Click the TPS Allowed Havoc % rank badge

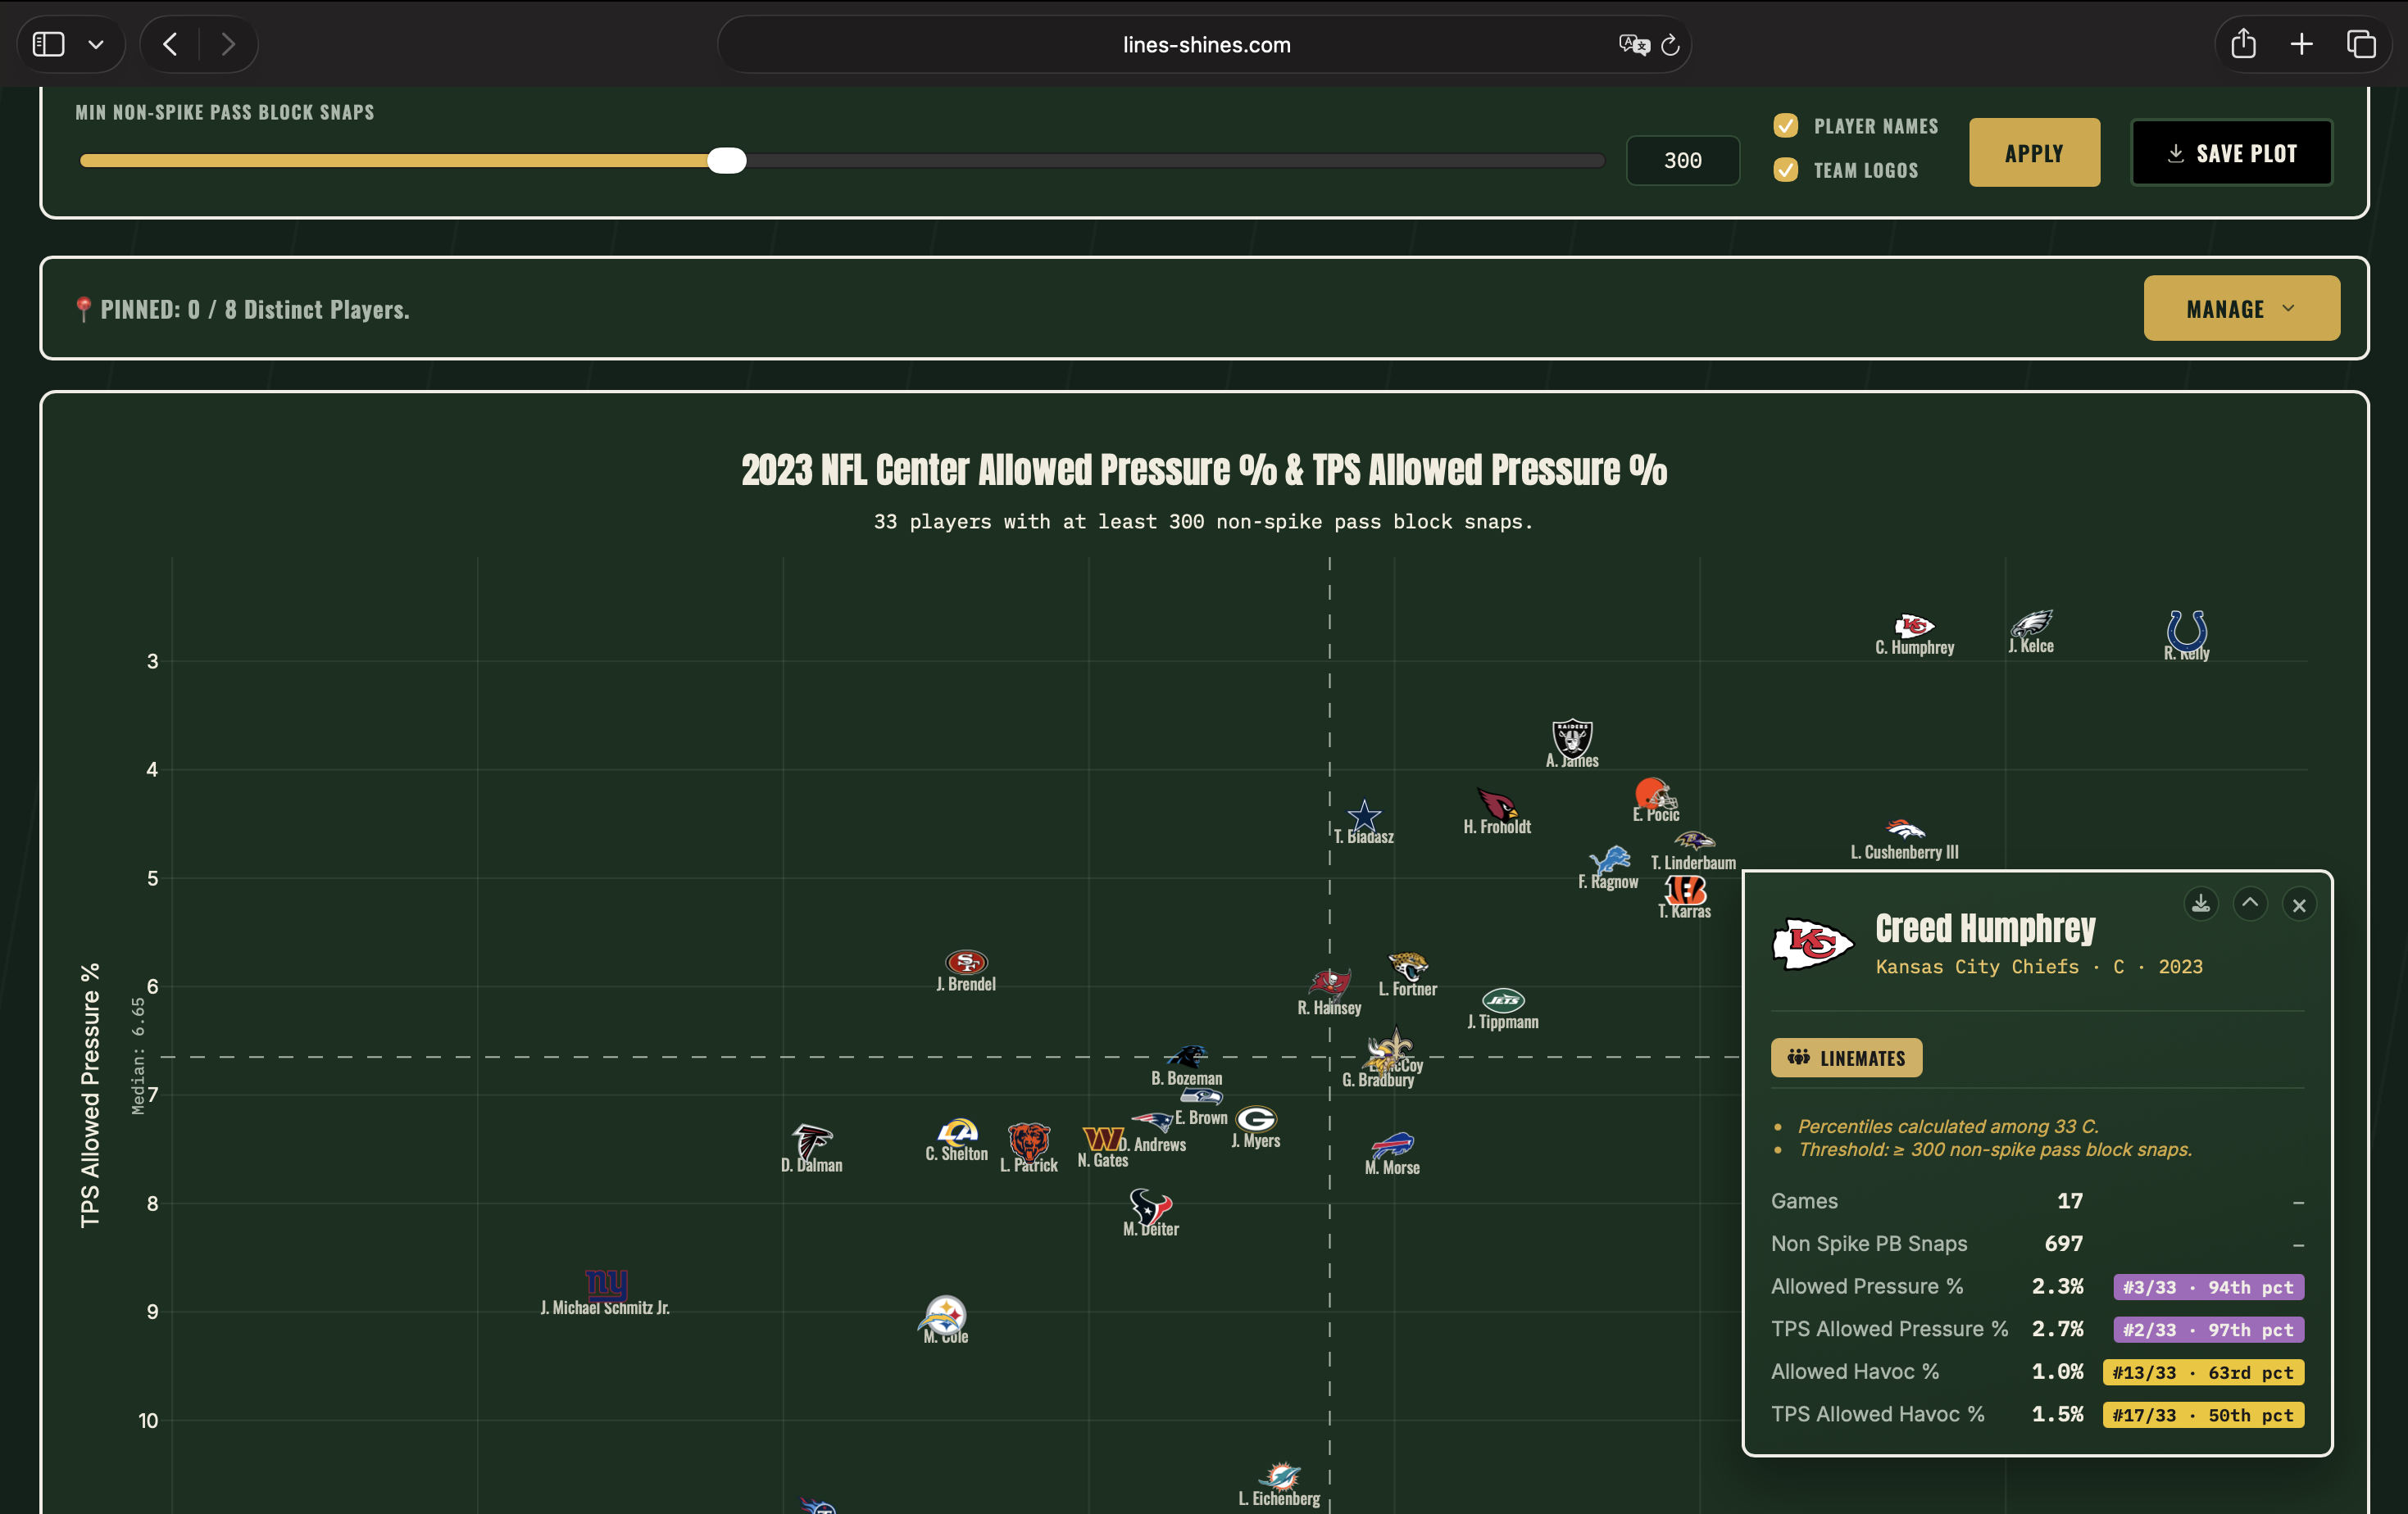[x=2203, y=1415]
